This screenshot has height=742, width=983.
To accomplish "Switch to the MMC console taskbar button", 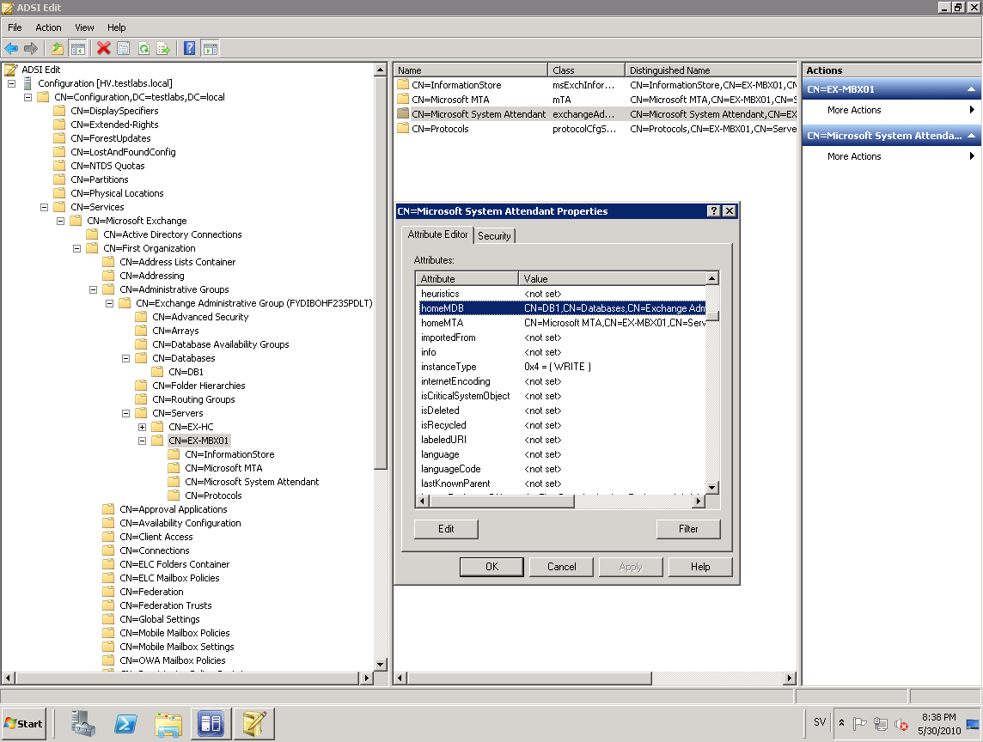I will [211, 724].
